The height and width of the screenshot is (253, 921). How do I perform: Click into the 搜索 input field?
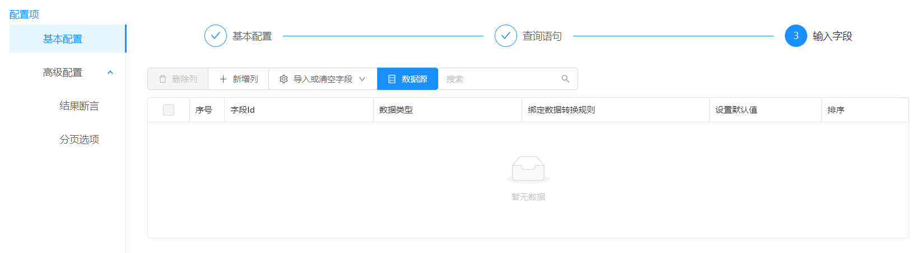point(499,79)
